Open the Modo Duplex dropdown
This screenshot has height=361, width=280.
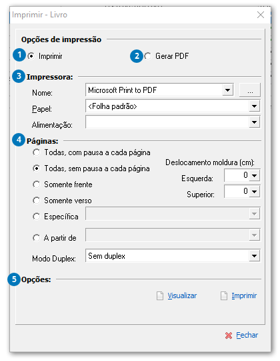pyautogui.click(x=254, y=256)
